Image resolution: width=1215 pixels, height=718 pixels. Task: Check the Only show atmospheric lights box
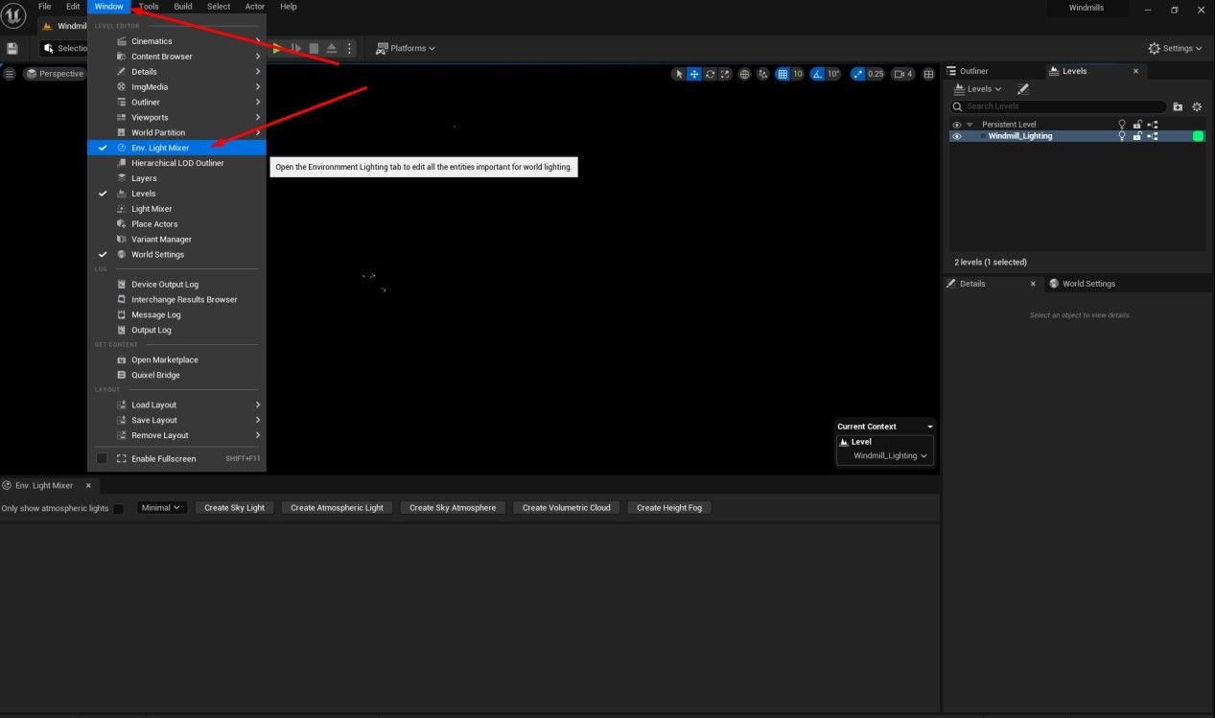pyautogui.click(x=118, y=508)
